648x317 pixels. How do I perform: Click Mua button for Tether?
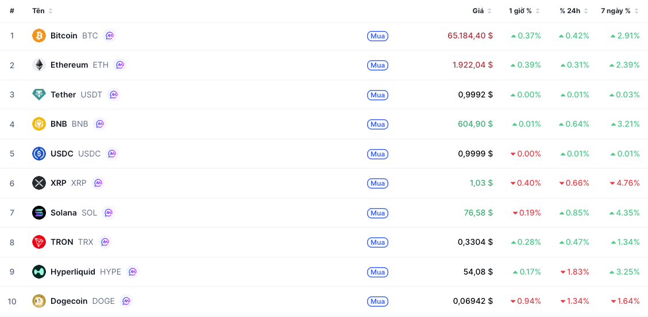[378, 95]
